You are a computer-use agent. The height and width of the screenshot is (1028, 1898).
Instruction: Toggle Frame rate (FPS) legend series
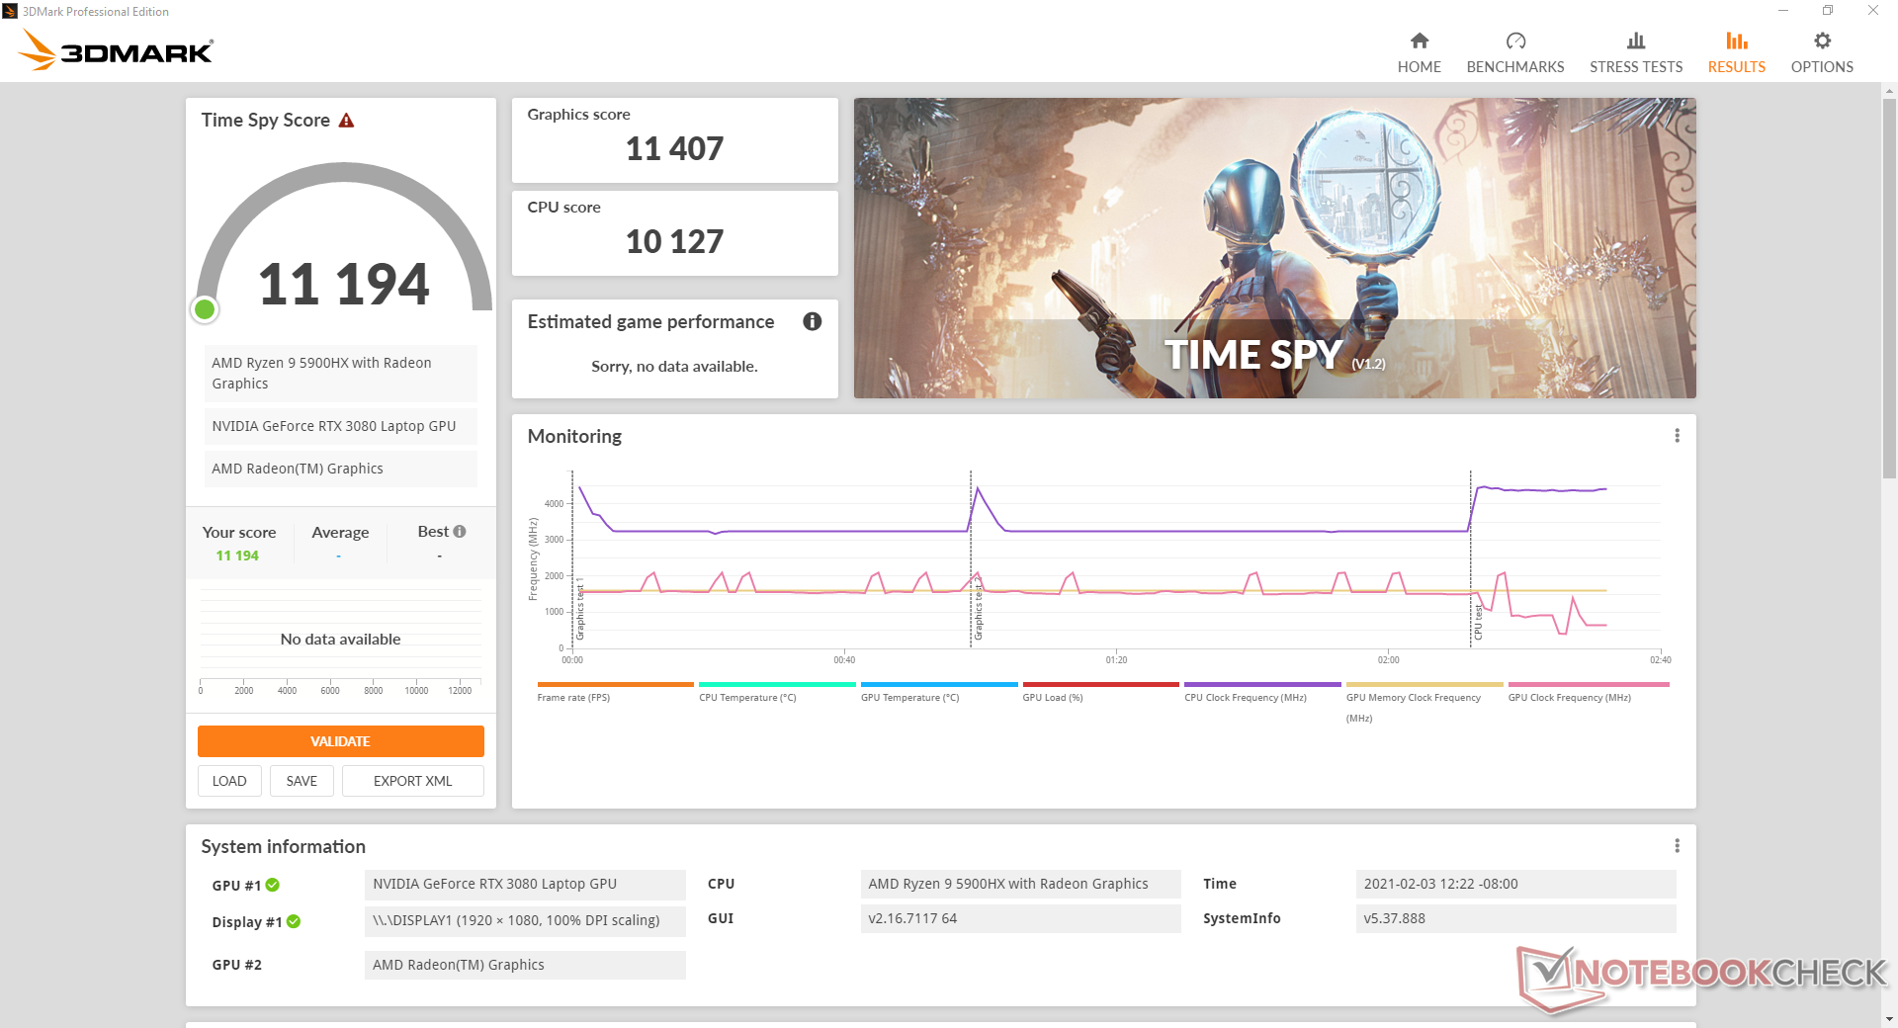(615, 692)
